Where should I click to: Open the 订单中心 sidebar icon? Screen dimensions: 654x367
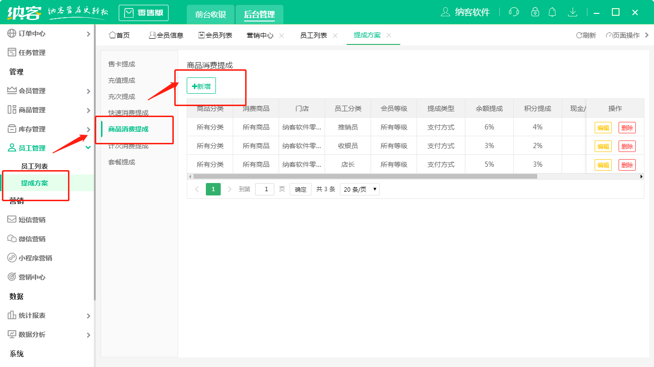pos(11,33)
